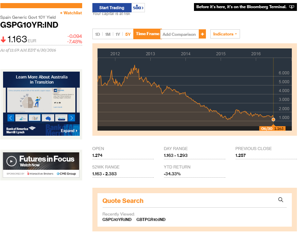300x236 pixels.
Task: Click Interactive Brokers sponsor logo
Action: click(40, 174)
